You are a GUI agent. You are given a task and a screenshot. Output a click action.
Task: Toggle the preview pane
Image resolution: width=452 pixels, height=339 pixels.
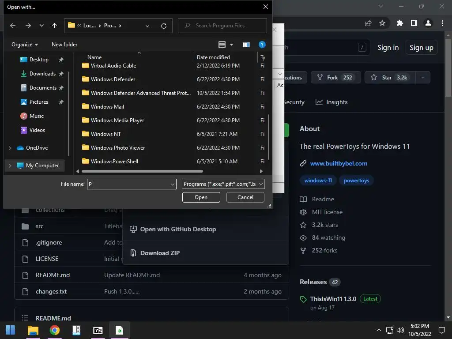coord(246,45)
